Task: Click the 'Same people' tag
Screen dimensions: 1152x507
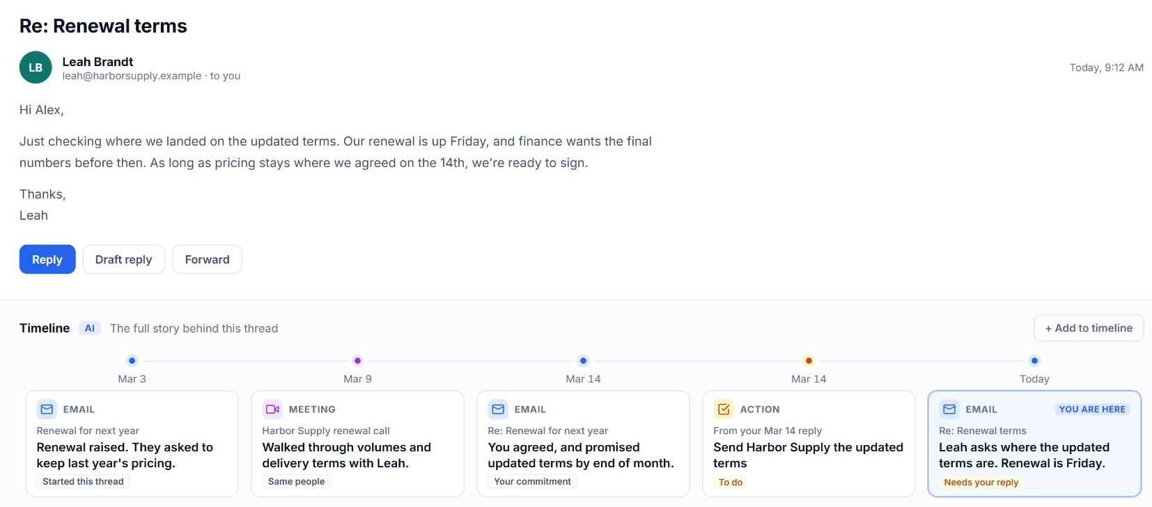Action: (296, 481)
